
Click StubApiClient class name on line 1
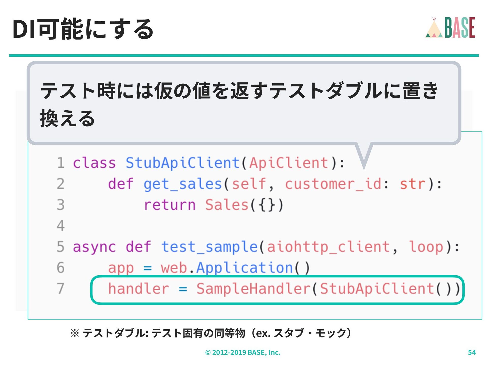click(x=182, y=163)
